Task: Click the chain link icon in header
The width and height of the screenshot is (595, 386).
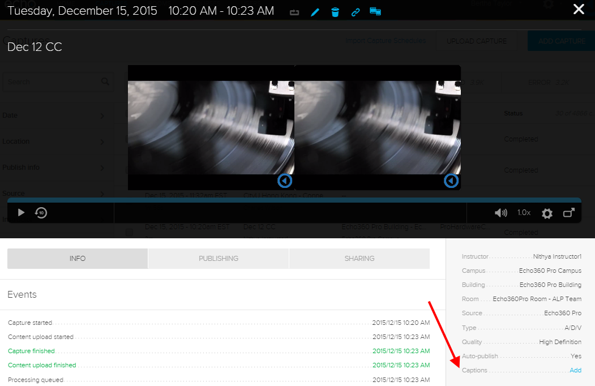Action: coord(355,12)
